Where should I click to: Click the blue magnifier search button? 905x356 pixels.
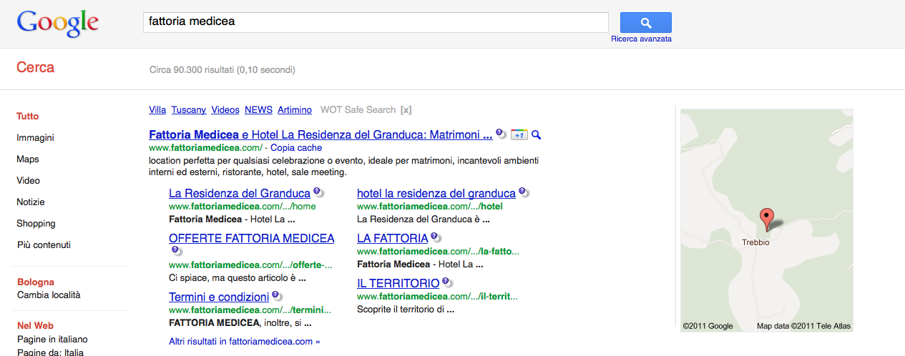645,23
